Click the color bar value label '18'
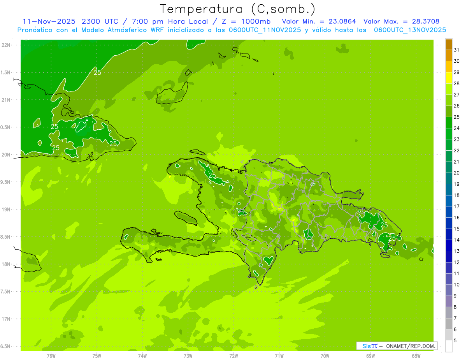 (457, 195)
